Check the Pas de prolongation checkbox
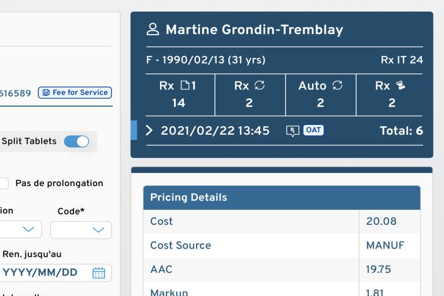 pyautogui.click(x=3, y=183)
